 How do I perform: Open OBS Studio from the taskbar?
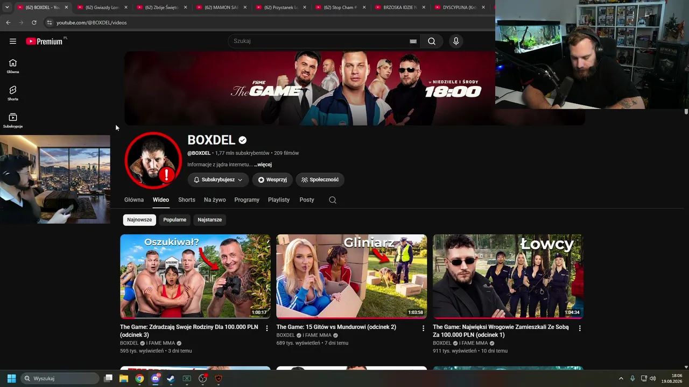click(x=203, y=378)
